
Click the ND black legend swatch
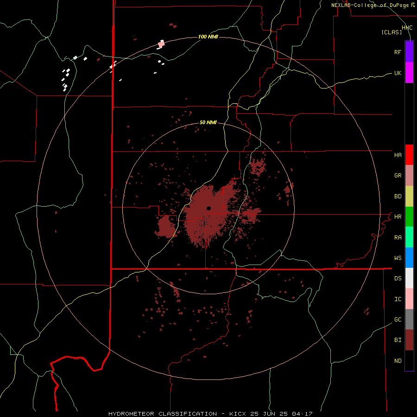point(409,360)
